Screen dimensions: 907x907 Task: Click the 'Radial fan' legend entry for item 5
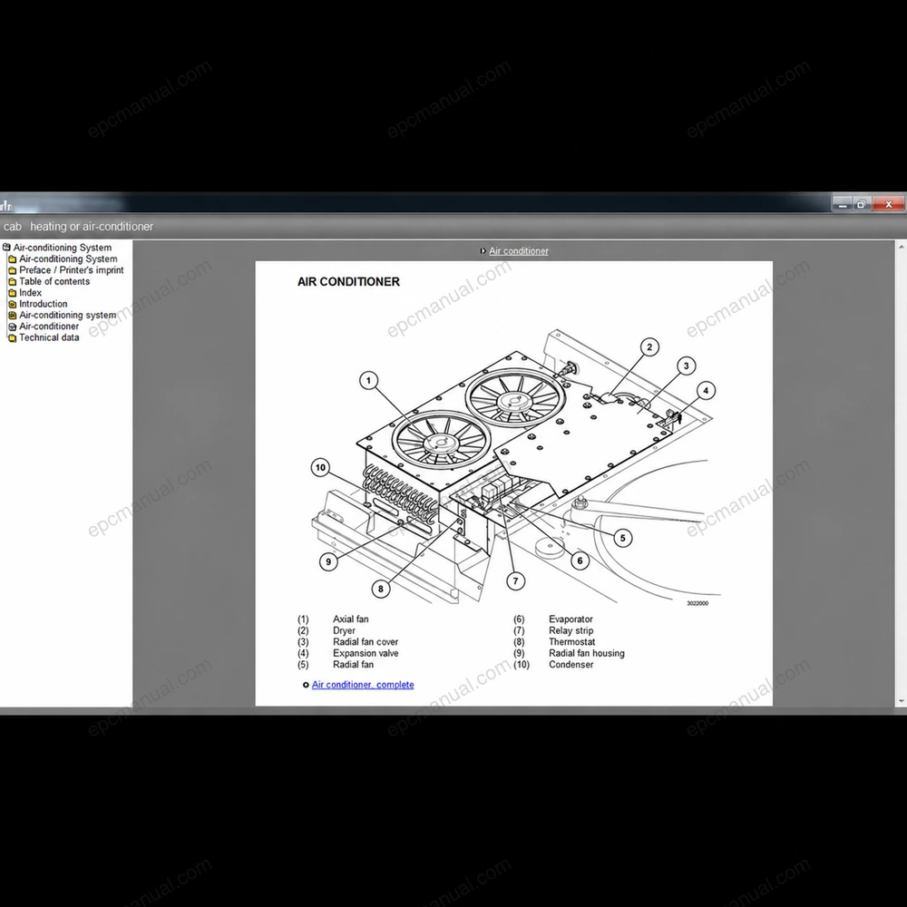point(353,665)
